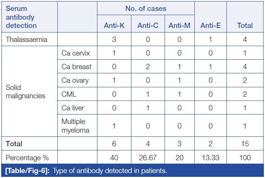Click the "Serum antibody detection" header cell
Viewport: 265px width, 178px height.
point(21,17)
